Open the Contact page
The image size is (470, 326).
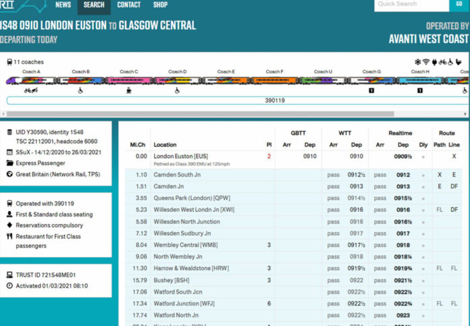129,5
